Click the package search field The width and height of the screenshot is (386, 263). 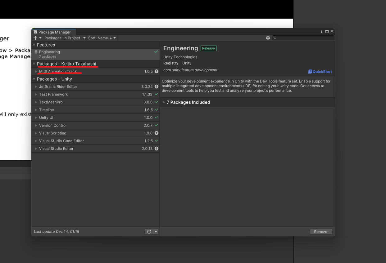pyautogui.click(x=303, y=38)
